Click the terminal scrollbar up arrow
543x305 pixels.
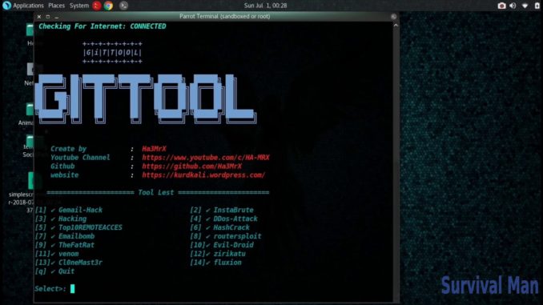(396, 26)
